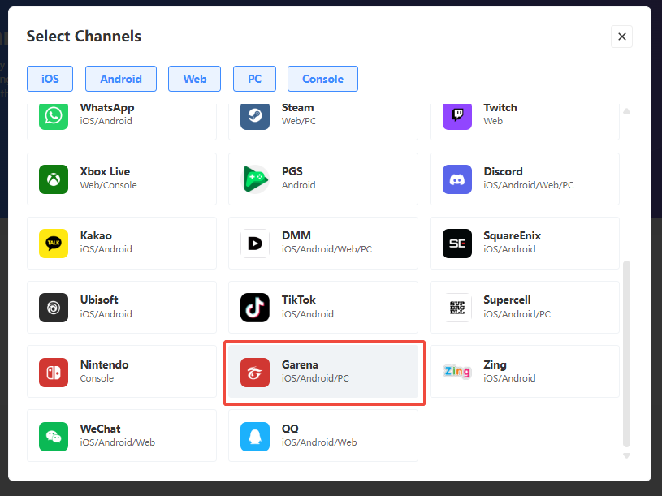662x496 pixels.
Task: Enable the Console platform filter
Action: coord(322,79)
